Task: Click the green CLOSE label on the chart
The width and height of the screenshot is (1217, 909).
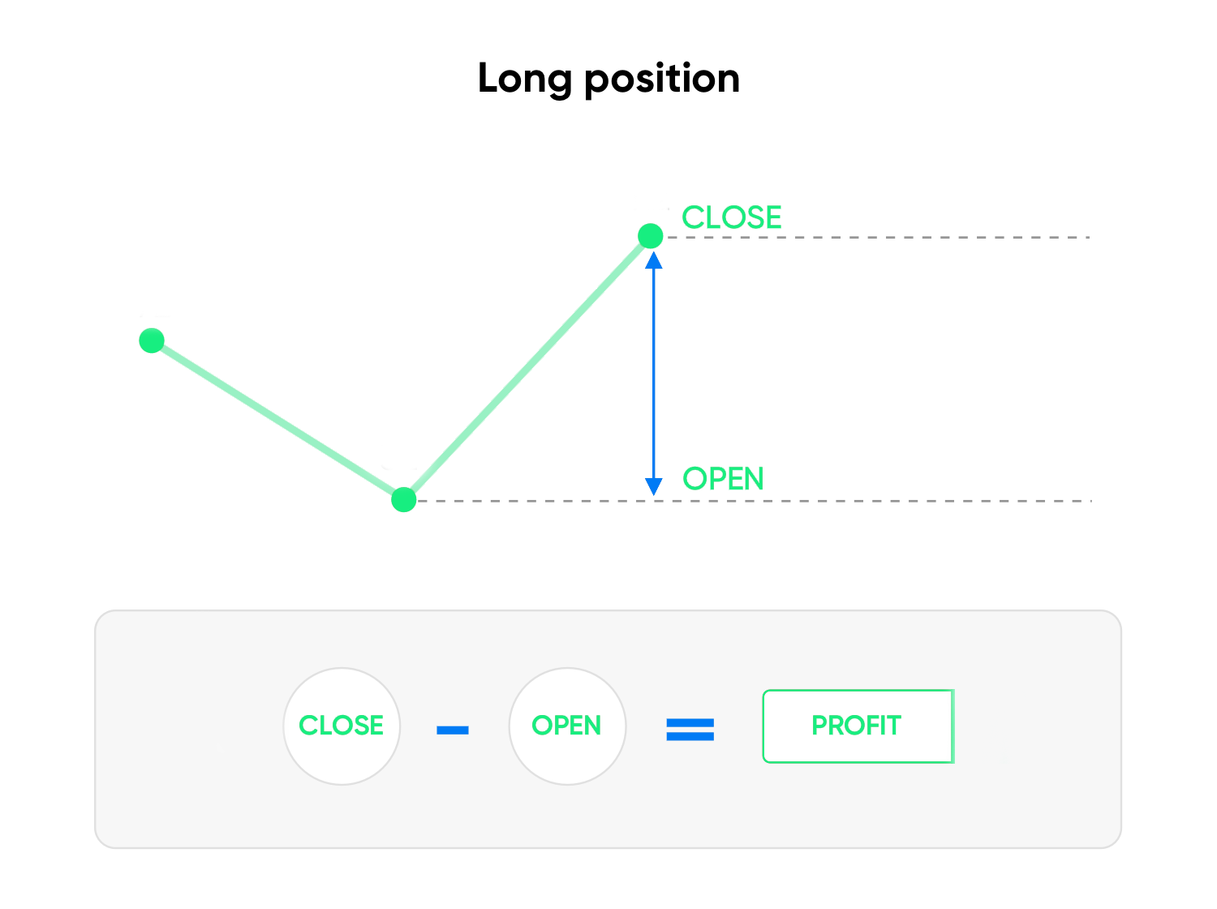Action: (x=732, y=218)
